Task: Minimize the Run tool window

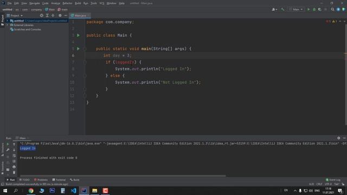Action: pyautogui.click(x=344, y=138)
